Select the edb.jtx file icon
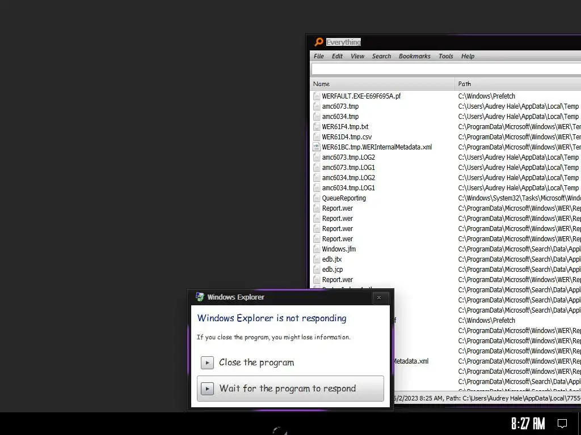 [317, 259]
